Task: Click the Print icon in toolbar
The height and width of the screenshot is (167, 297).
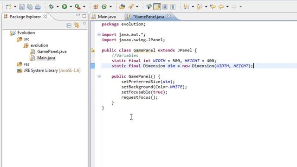Action: [38, 7]
